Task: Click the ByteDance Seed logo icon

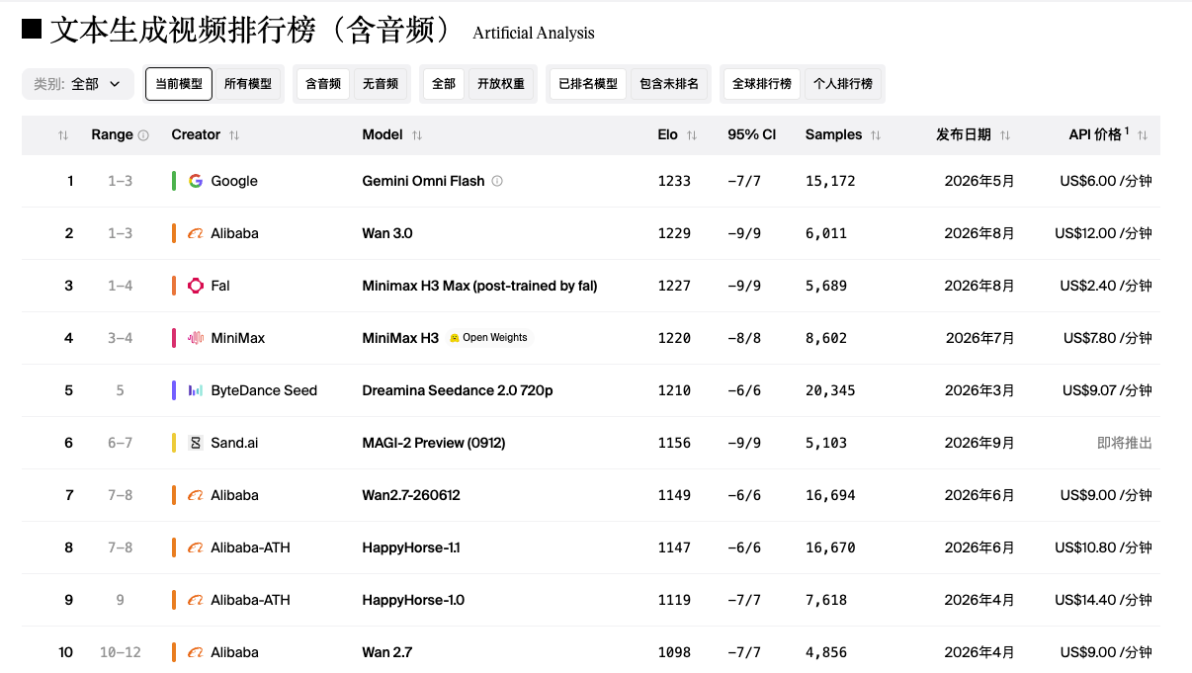Action: [x=196, y=390]
